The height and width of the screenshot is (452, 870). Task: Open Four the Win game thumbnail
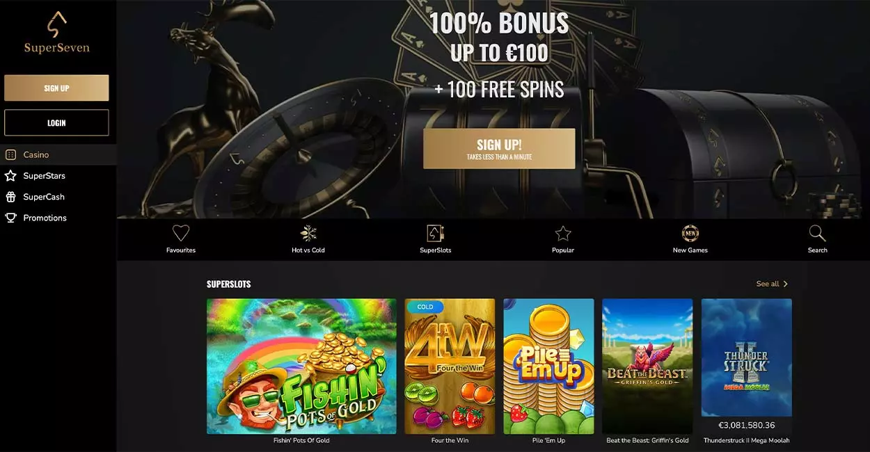tap(450, 366)
